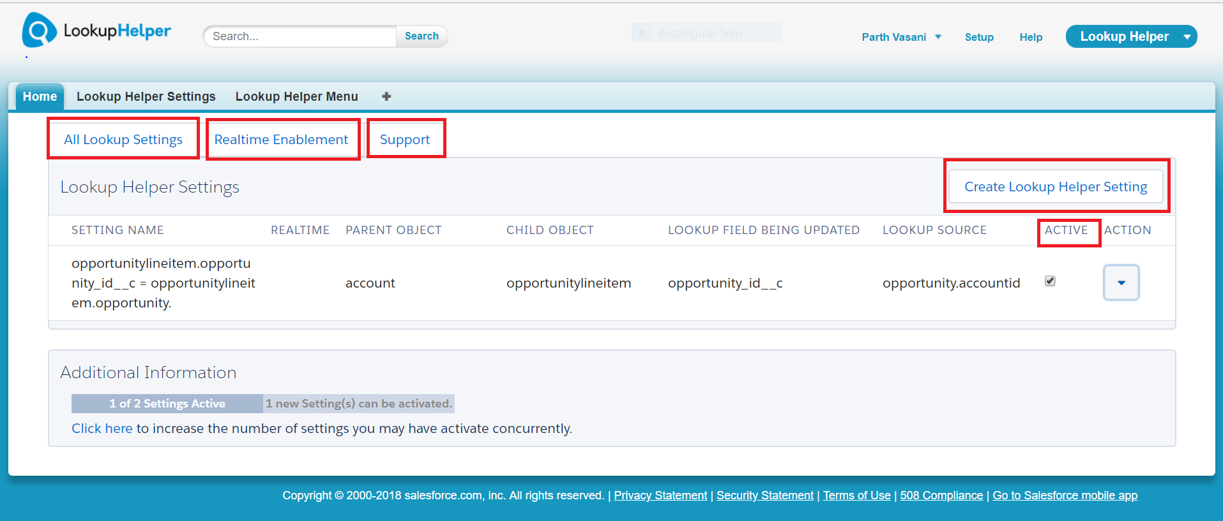The width and height of the screenshot is (1223, 521).
Task: Click the REALTIME column header
Action: 300,230
